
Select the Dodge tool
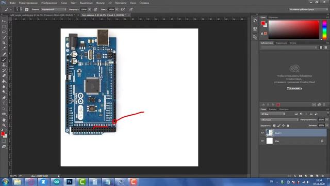pos(4,92)
